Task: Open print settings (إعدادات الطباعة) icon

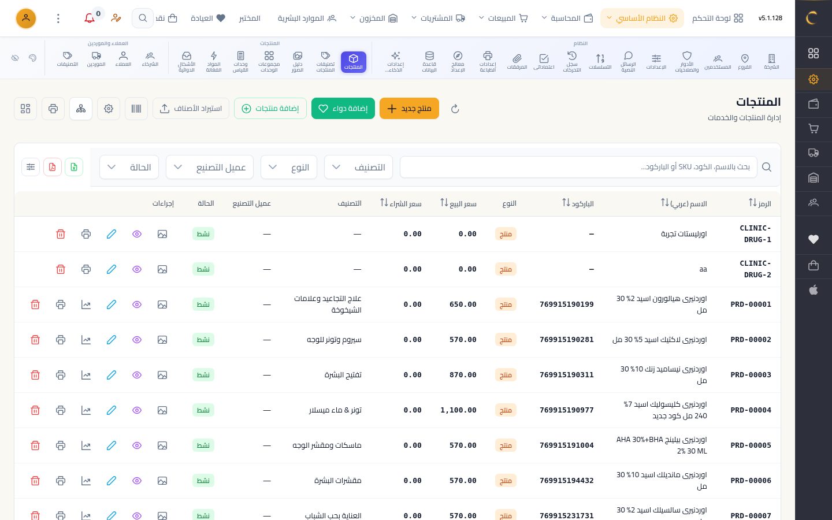Action: tap(488, 62)
